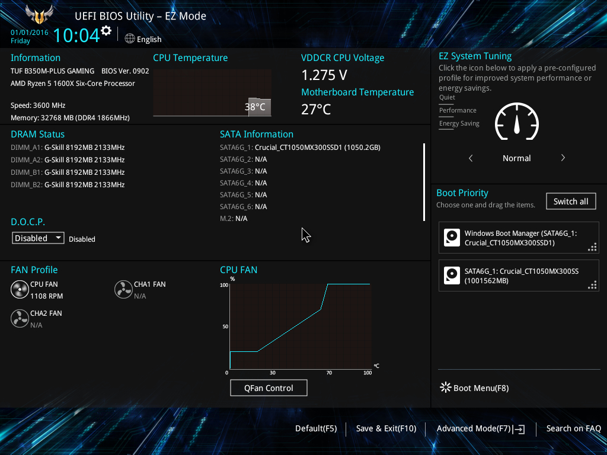Screen dimensions: 607x455
Task: Click DIMM_B2 G-Skill memory row
Action: pyautogui.click(x=68, y=185)
